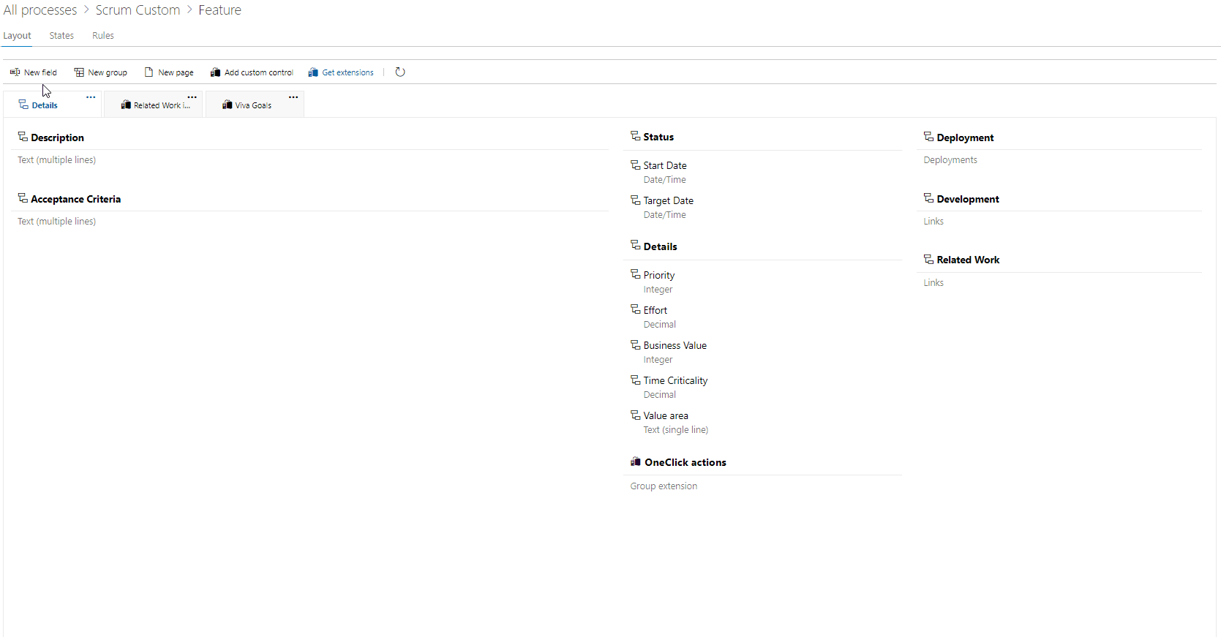Click the Target Date field icon

coord(635,200)
